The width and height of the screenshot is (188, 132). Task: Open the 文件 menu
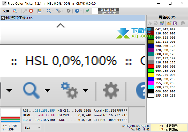coord(6,11)
